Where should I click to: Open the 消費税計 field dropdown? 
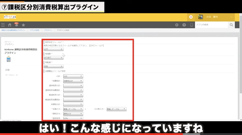pyautogui.click(x=73, y=81)
